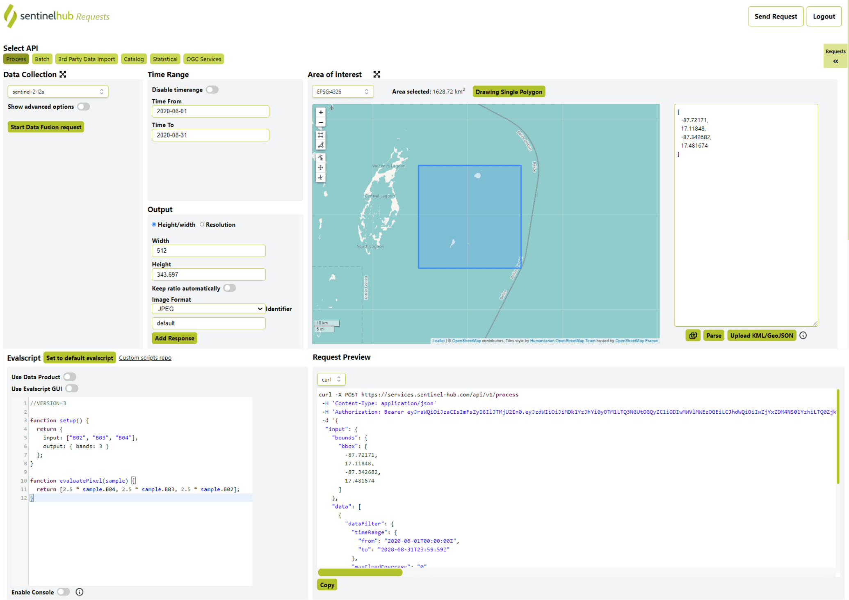Select the scissors cut polygon tool
The width and height of the screenshot is (849, 600).
coord(321,178)
